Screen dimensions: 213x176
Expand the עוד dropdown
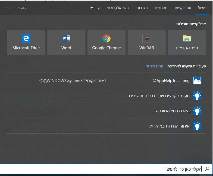(95, 8)
